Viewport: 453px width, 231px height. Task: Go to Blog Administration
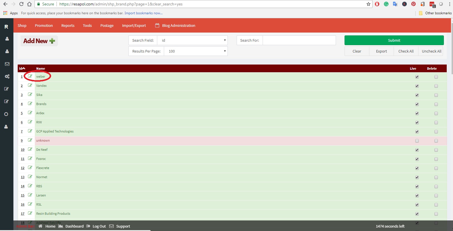[x=175, y=25]
